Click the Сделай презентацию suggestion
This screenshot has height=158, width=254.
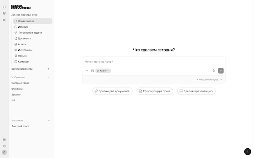tap(196, 91)
